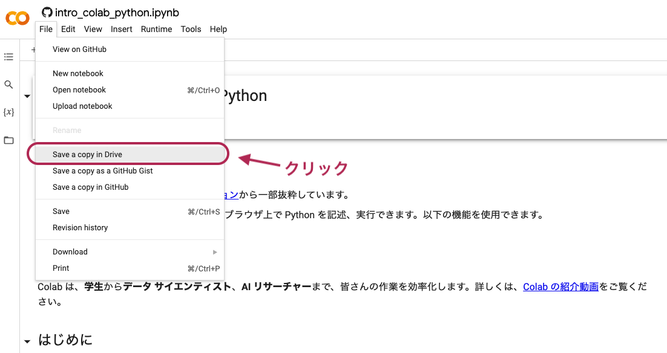Screen dimensions: 667x353
Task: Select Save a copy in Drive
Action: click(87, 155)
